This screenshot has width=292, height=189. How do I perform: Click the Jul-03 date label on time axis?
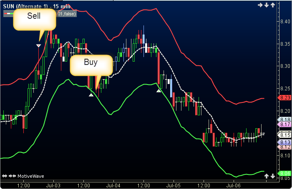click(53, 186)
